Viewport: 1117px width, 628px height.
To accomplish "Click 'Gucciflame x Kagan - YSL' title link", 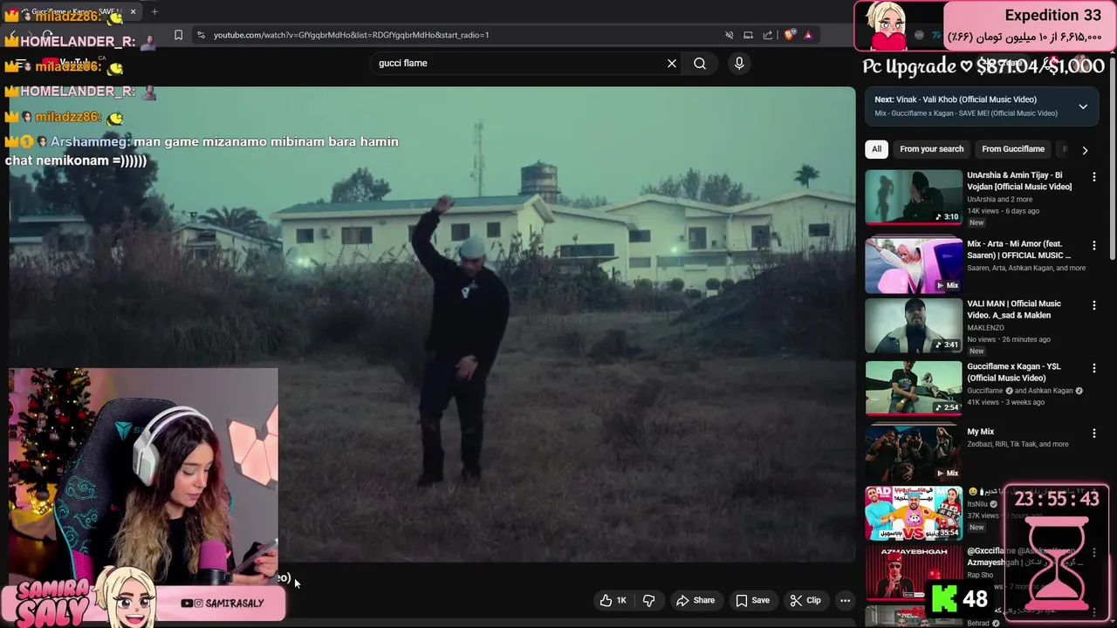I will 1014,372.
